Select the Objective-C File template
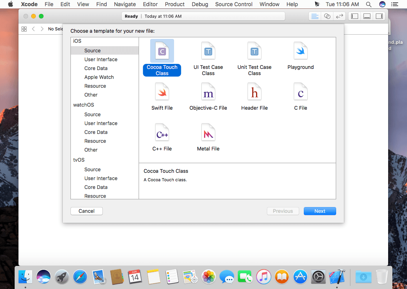The height and width of the screenshot is (289, 407). [x=208, y=97]
